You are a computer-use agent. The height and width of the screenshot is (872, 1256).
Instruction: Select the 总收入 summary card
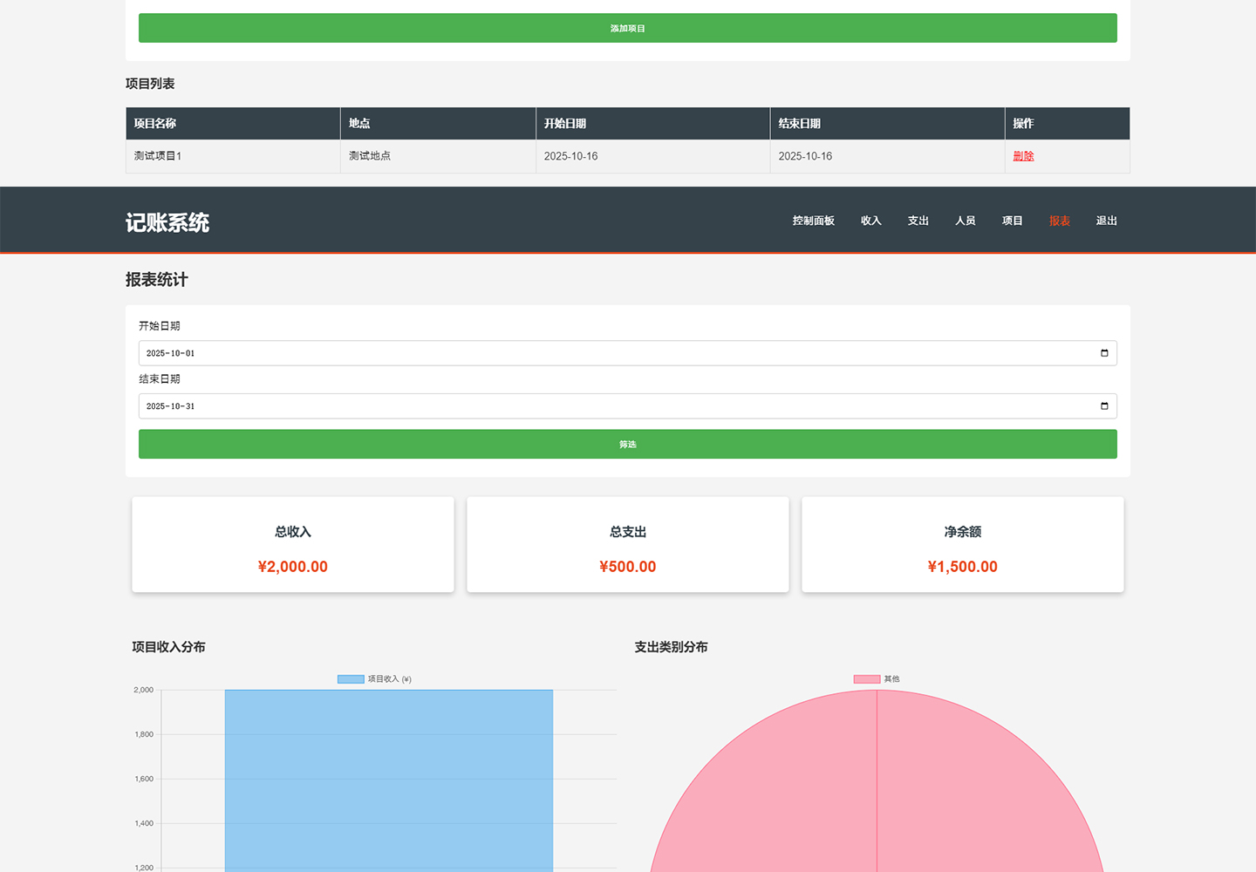(293, 545)
